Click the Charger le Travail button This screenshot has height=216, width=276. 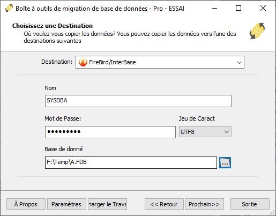coord(107,204)
